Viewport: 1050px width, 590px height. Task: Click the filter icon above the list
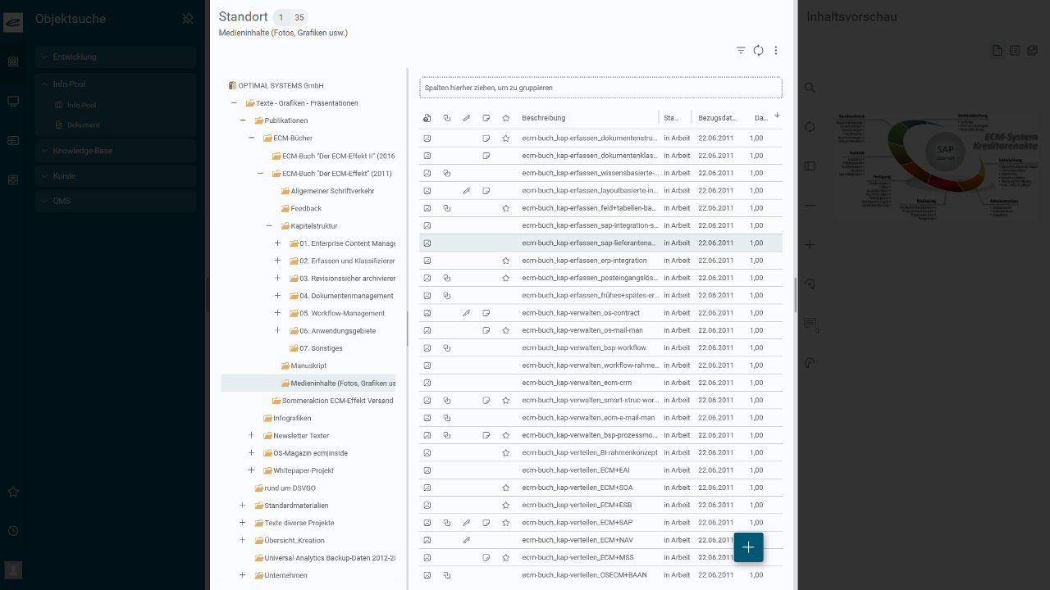coord(741,51)
